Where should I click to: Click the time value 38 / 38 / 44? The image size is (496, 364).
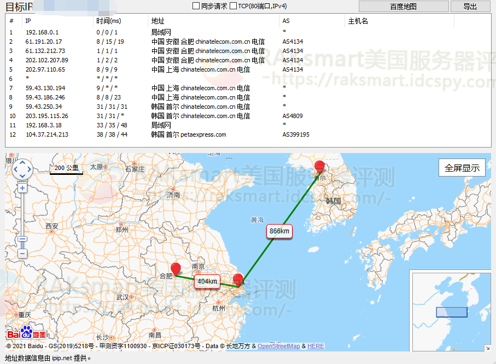pos(112,134)
